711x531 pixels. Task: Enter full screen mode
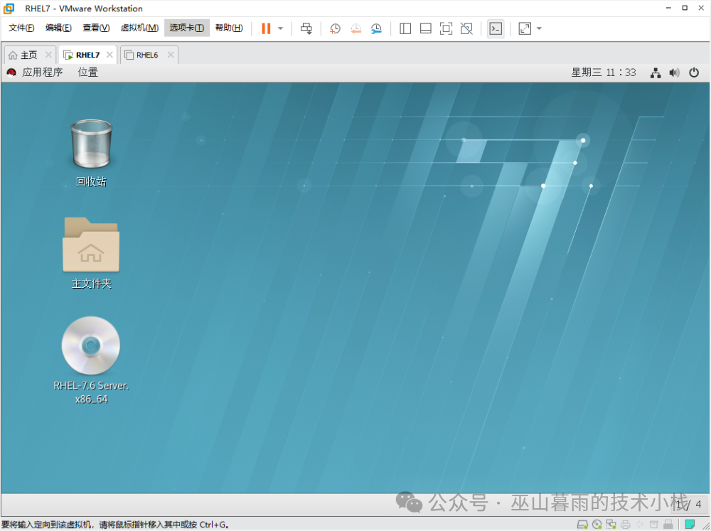click(448, 28)
